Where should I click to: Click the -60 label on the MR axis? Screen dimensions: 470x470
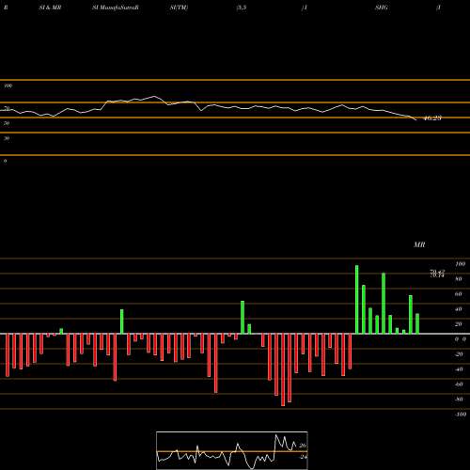(459, 384)
